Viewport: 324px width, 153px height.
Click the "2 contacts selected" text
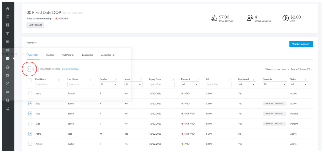point(50,69)
